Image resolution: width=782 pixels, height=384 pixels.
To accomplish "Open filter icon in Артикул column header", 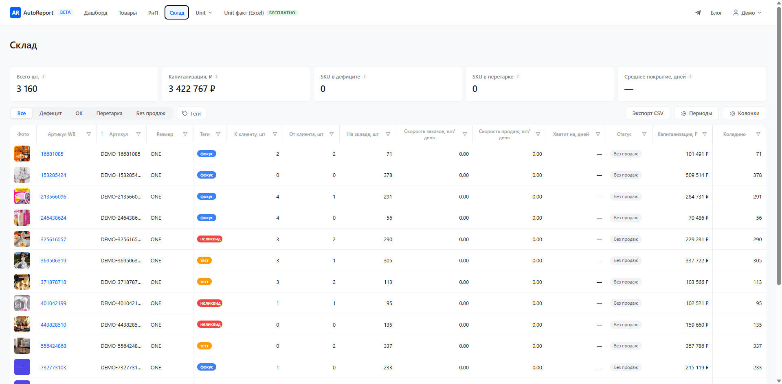I will point(138,134).
